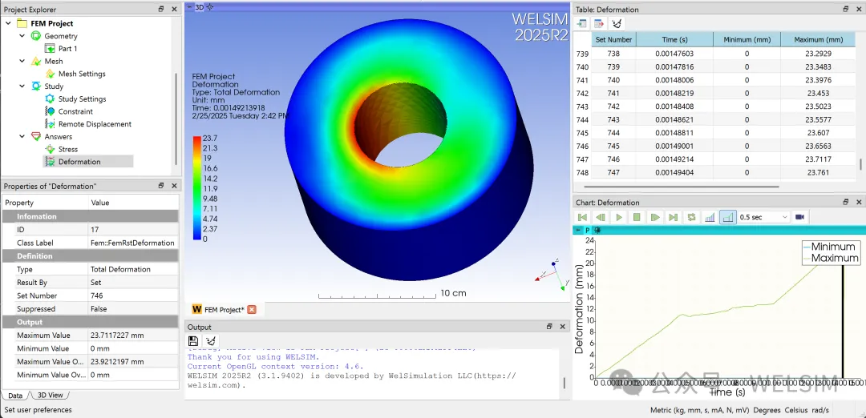Image resolution: width=866 pixels, height=418 pixels.
Task: Click the Project Explorer vertical scrollbar
Action: click(176, 118)
